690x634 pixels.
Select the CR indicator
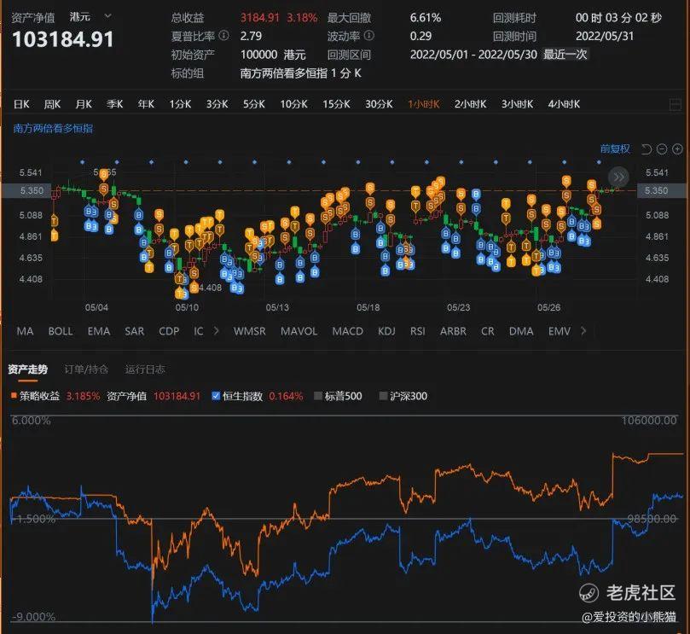(x=488, y=331)
